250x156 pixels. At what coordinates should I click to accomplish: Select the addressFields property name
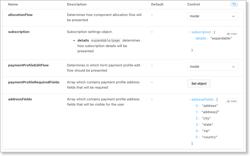(x=20, y=99)
